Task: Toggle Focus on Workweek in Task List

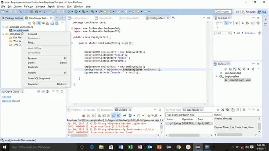Action: click(x=237, y=23)
